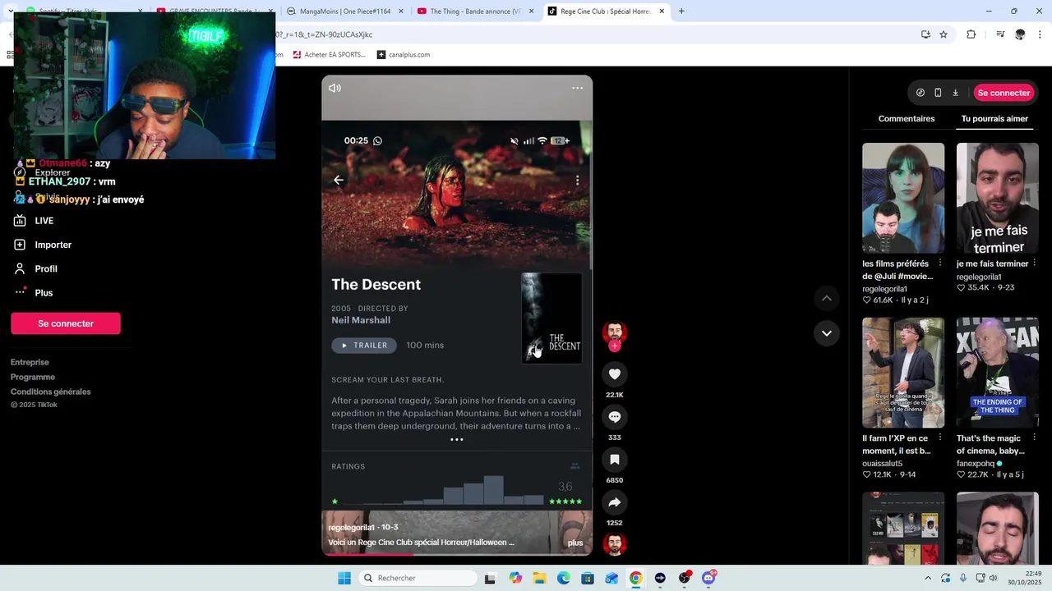Open the 'les films préférés de @Juli' thumbnail
Viewport: 1052px width, 591px height.
point(903,198)
